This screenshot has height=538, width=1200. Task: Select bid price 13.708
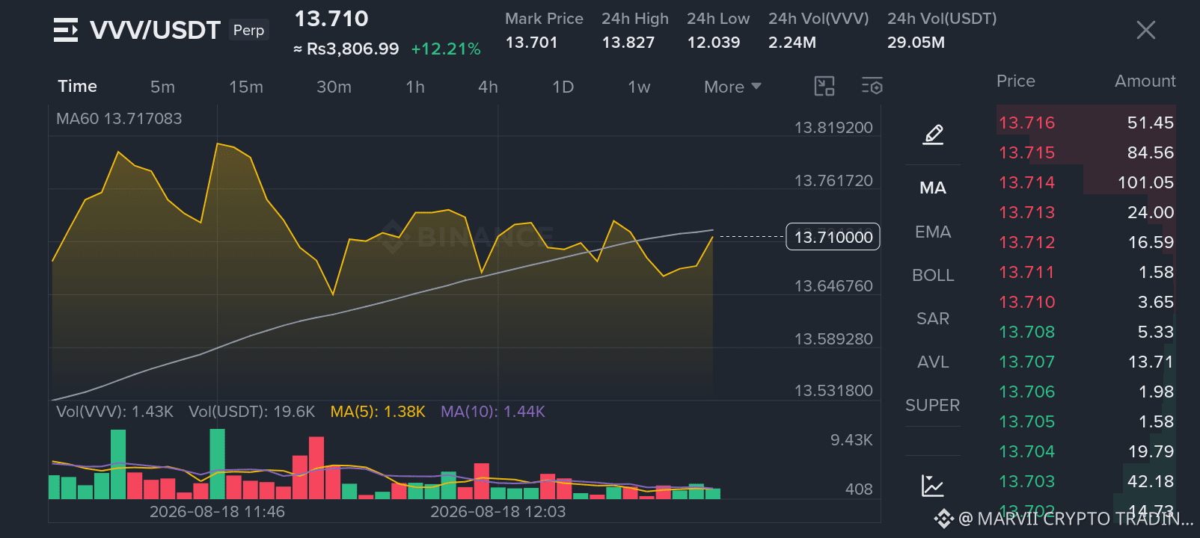(1026, 332)
